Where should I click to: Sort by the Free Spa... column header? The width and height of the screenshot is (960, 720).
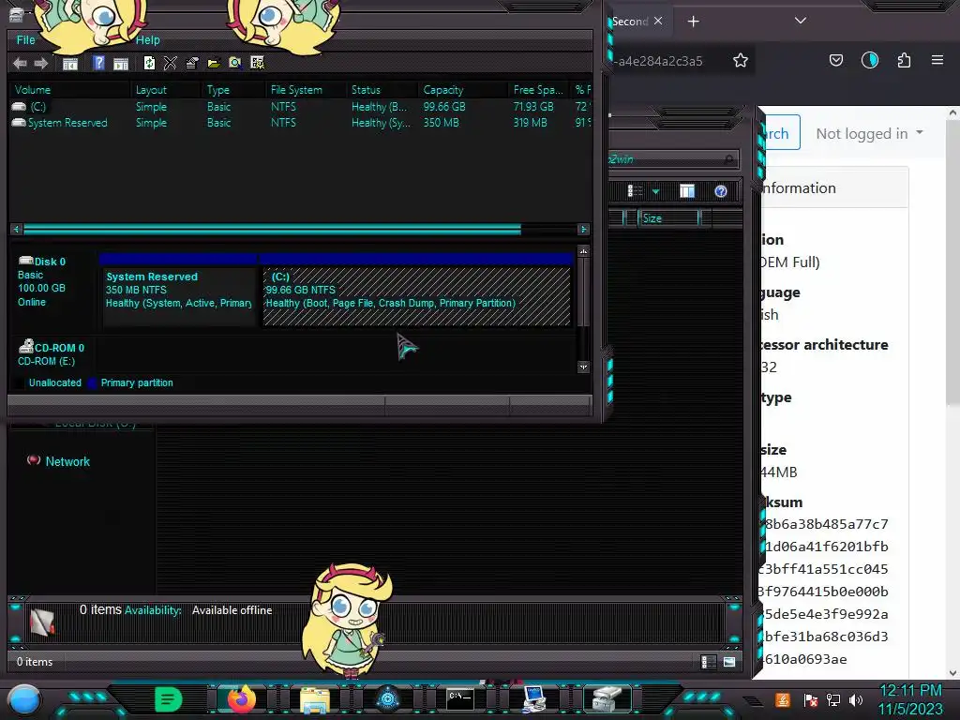click(539, 89)
